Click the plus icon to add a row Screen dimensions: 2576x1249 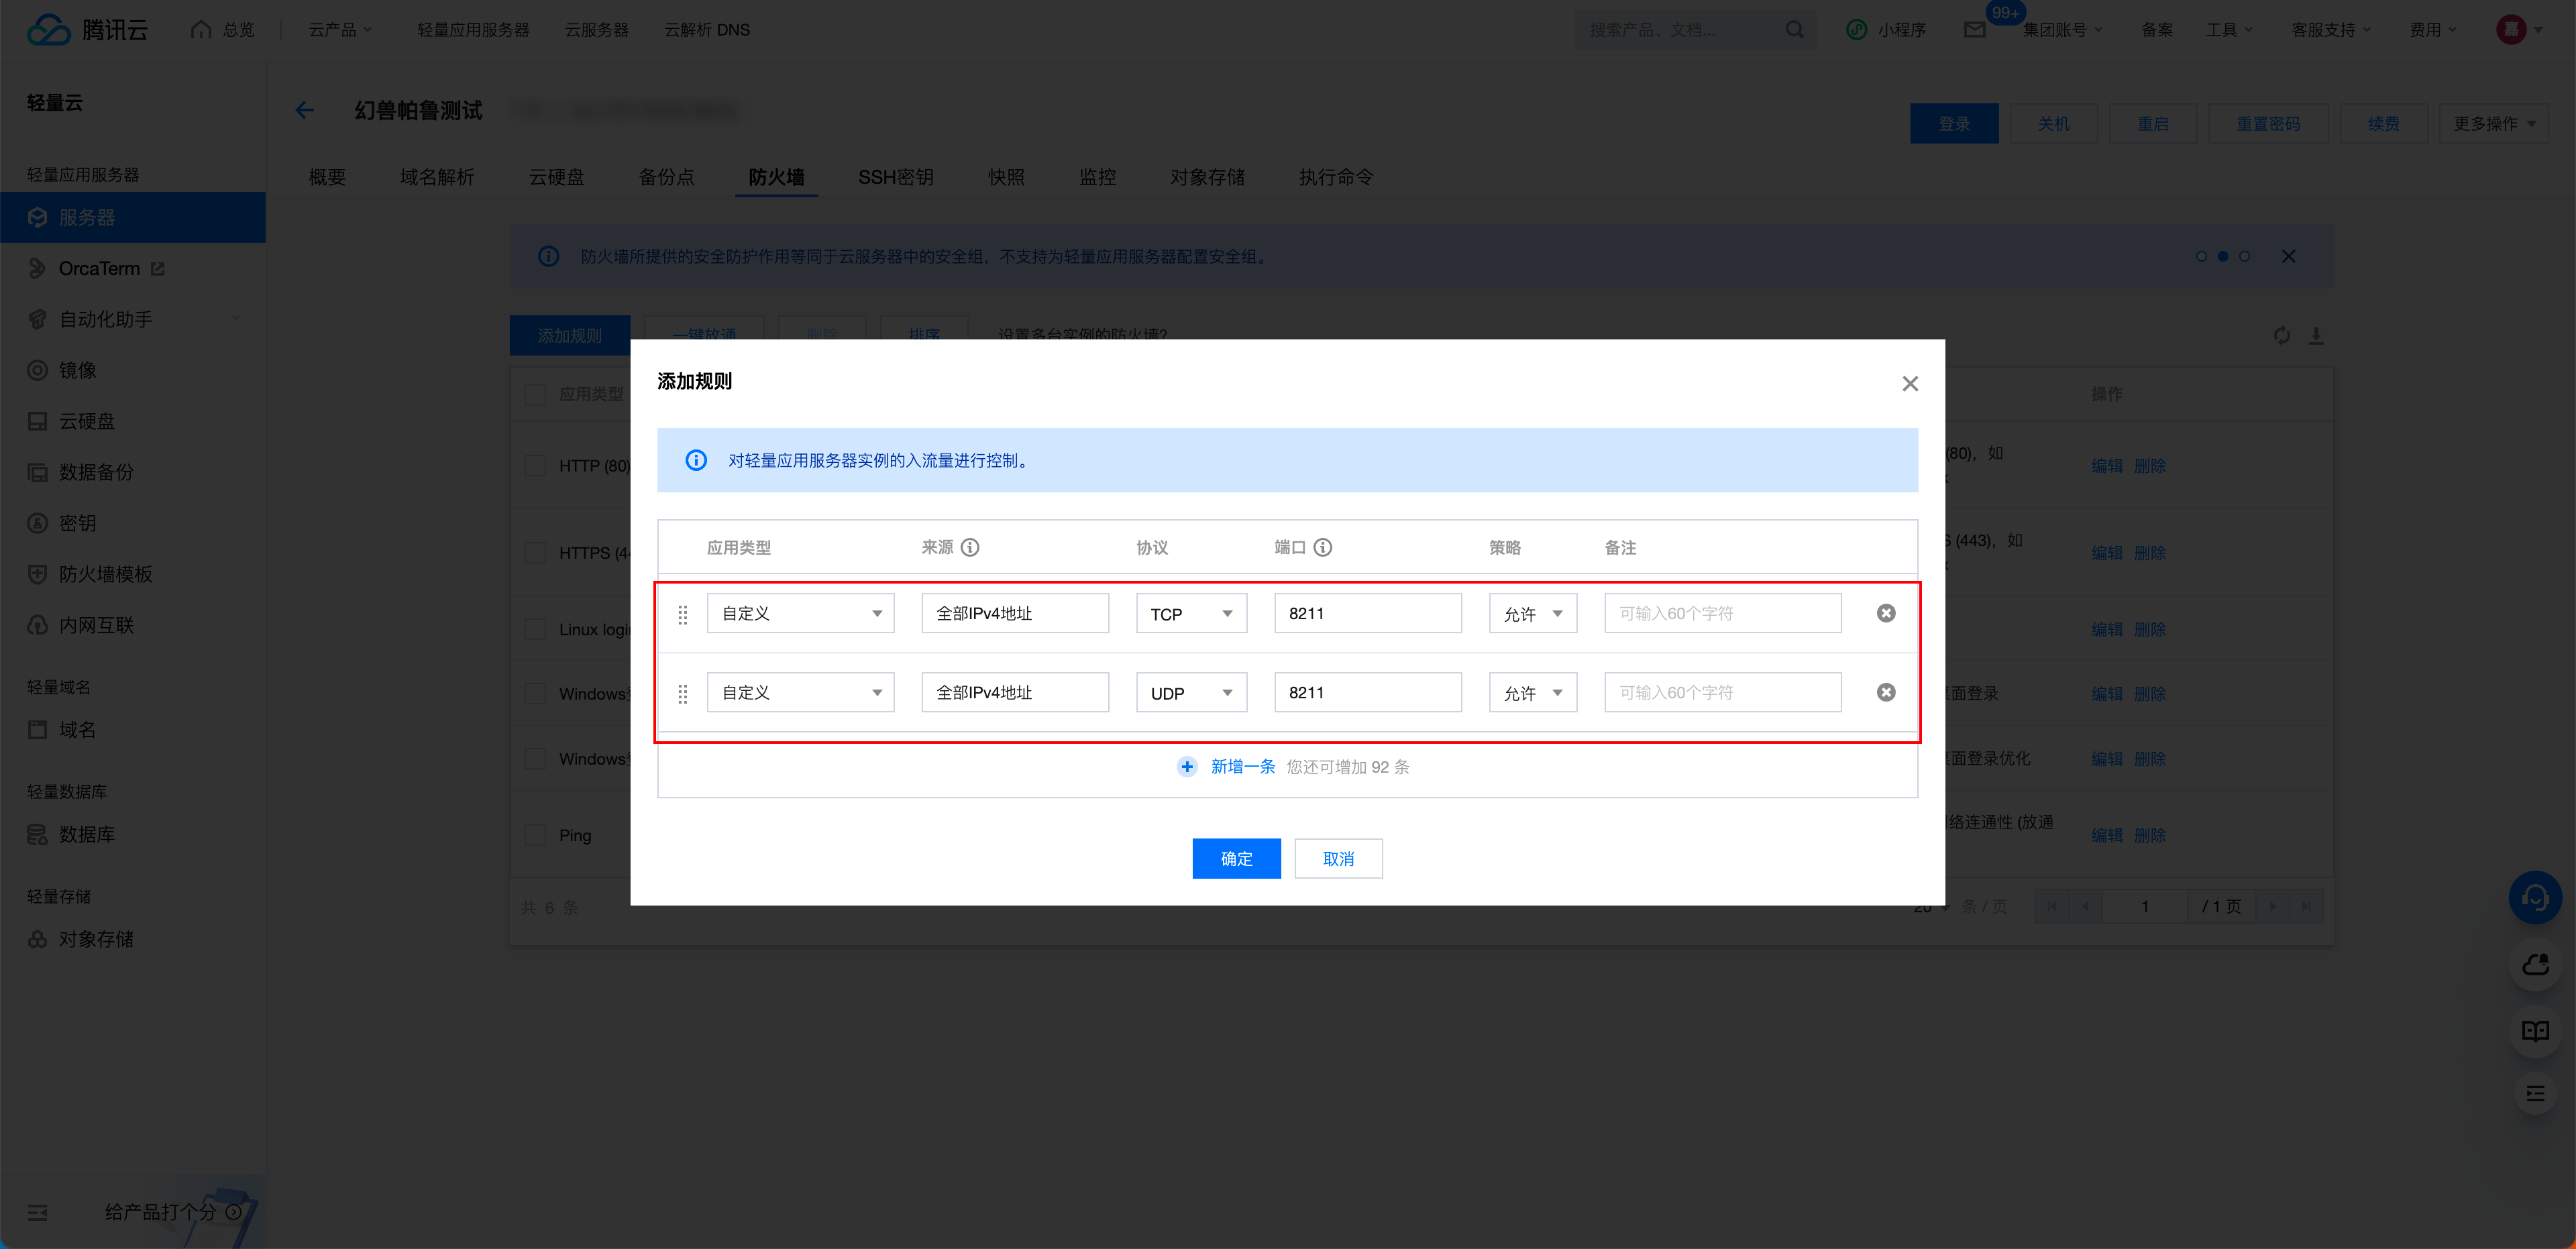point(1186,767)
